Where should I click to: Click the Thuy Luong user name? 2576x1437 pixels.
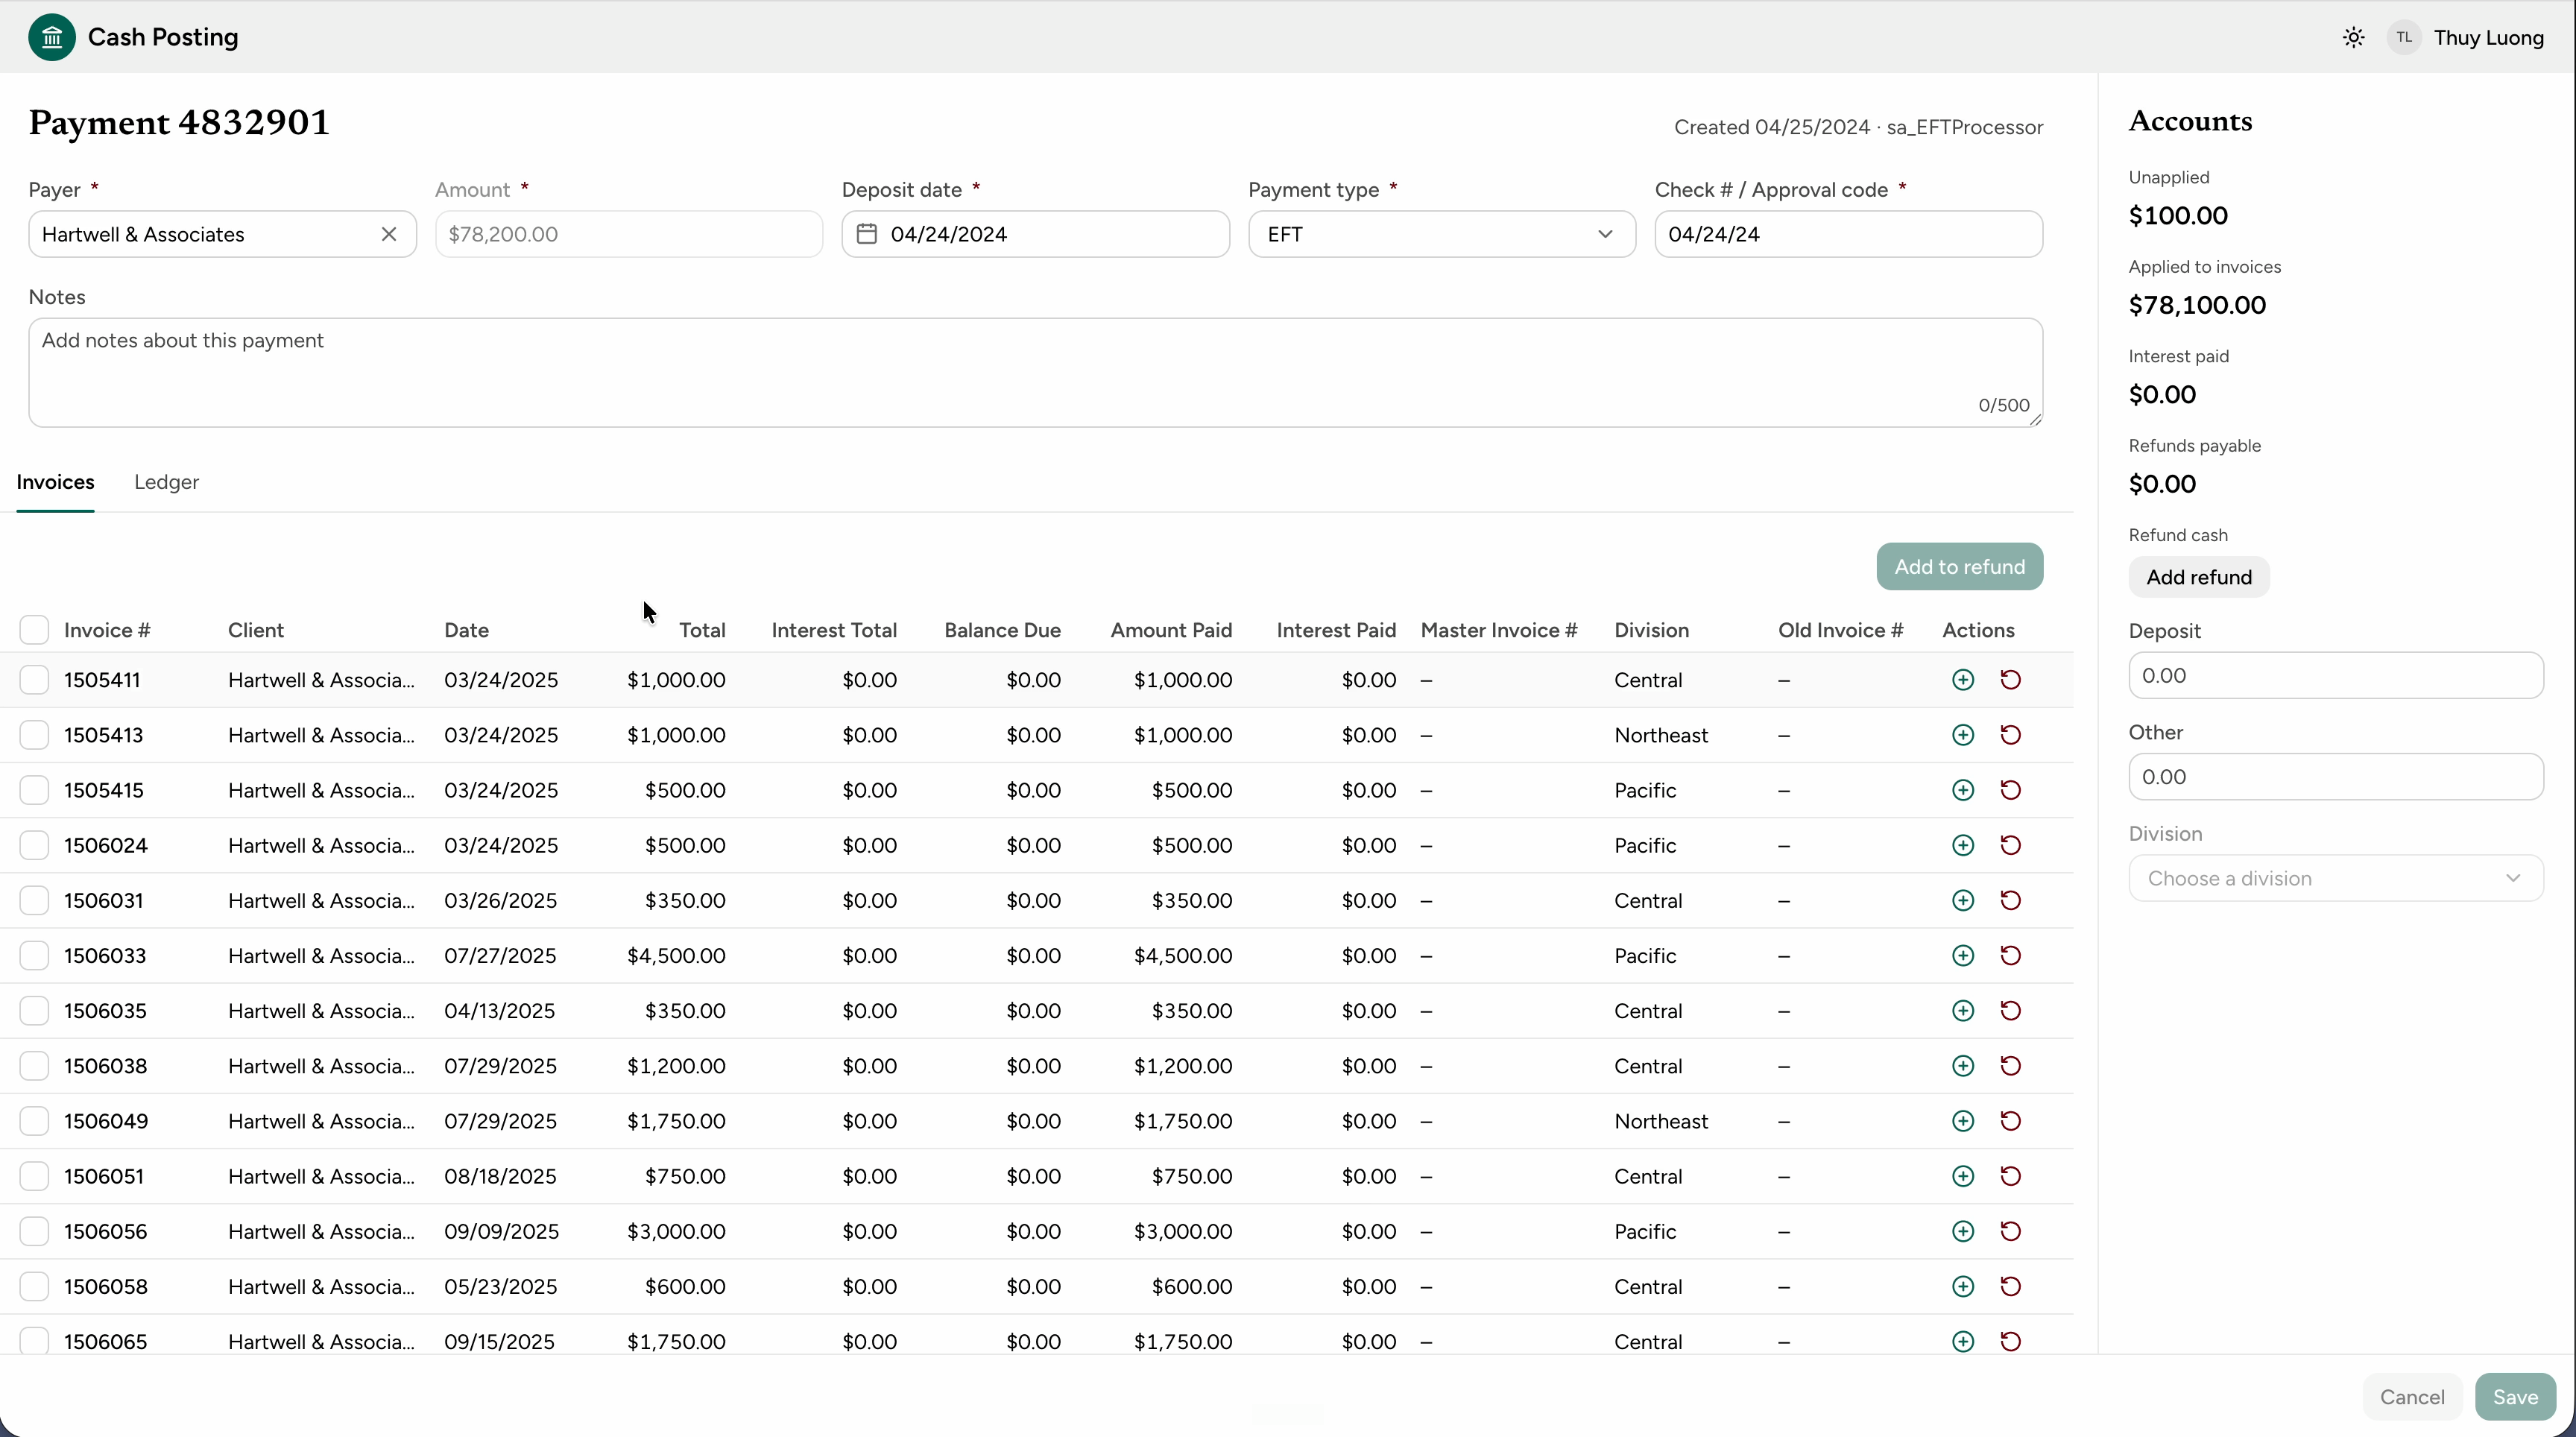(x=2488, y=37)
